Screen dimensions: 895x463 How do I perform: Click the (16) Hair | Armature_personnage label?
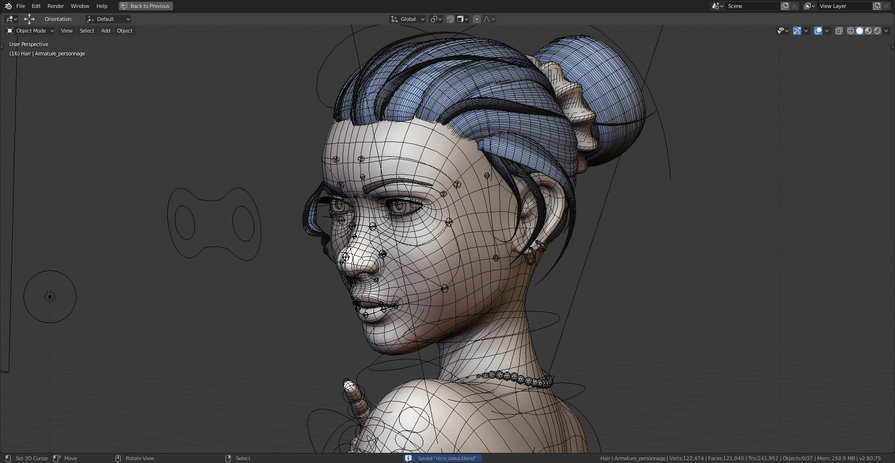pyautogui.click(x=47, y=54)
